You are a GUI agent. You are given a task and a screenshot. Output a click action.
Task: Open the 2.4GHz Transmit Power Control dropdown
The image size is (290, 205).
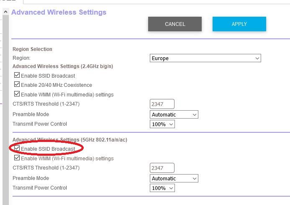162,124
